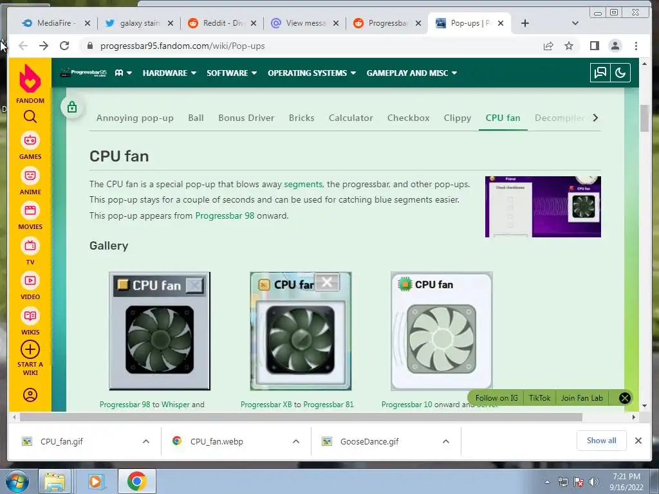Viewport: 659px width, 494px height.
Task: Open the Wikis book icon
Action: (x=30, y=316)
